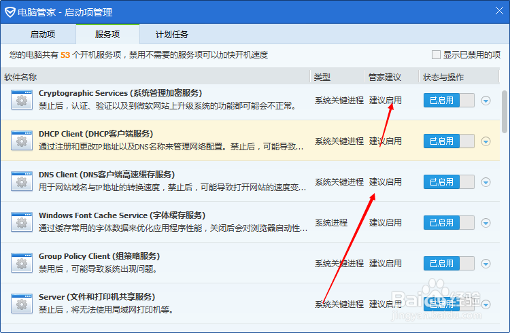Open the Group Policy Client dropdown arrow

(x=486, y=264)
